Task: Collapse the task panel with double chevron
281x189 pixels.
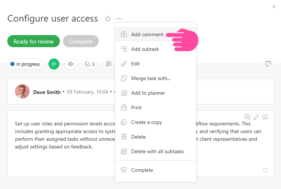Action: [x=274, y=7]
